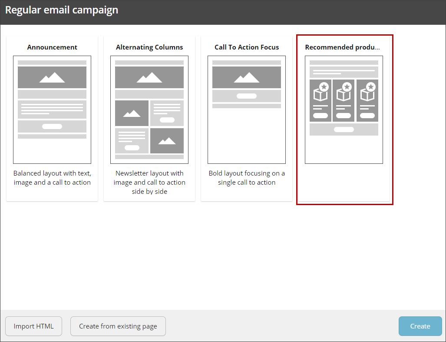446x342 pixels.
Task: Click 'Newsletter layout with image' description
Action: [149, 183]
